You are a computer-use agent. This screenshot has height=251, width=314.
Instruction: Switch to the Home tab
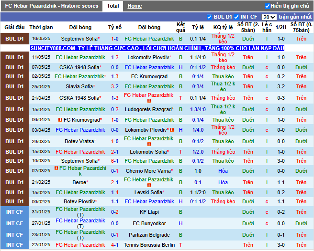coord(135,6)
